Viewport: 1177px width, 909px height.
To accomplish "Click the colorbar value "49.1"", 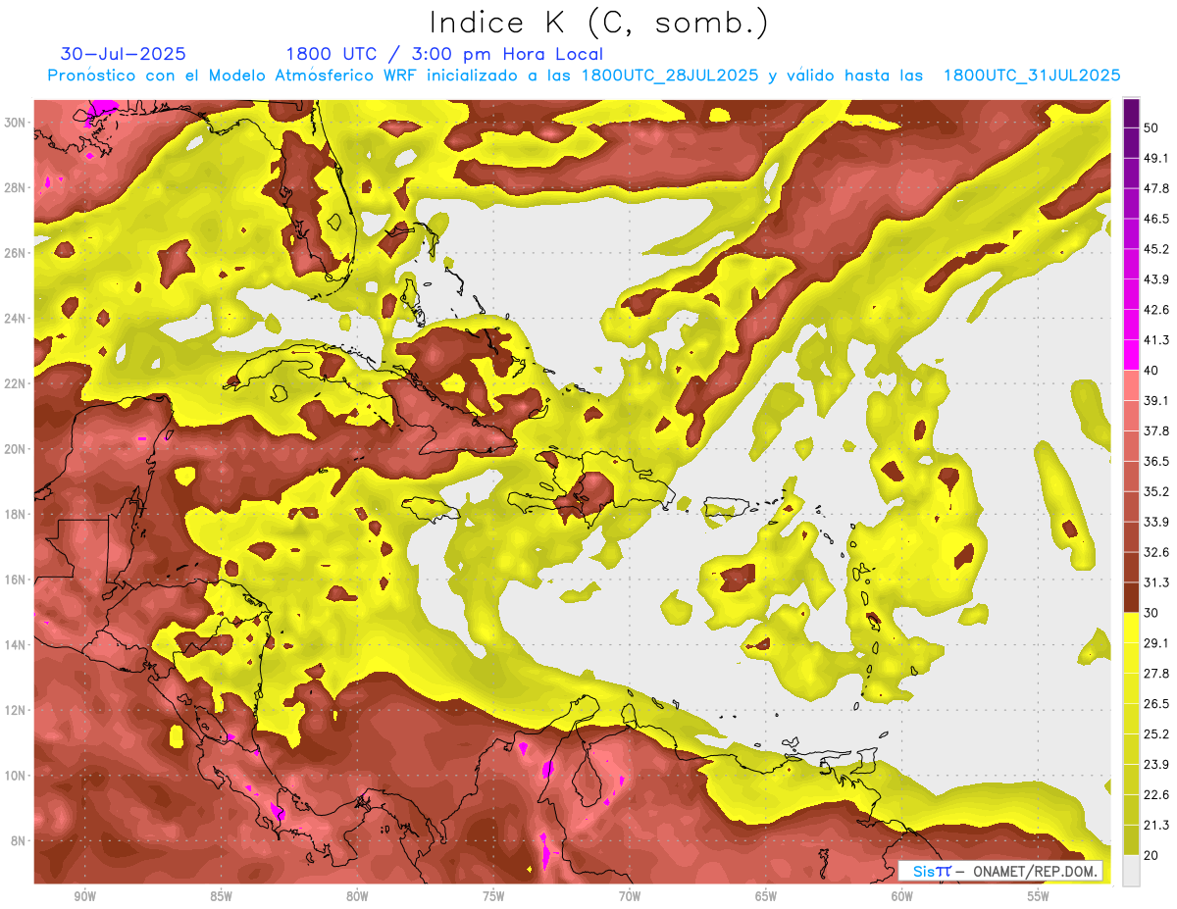I will coord(1156,158).
